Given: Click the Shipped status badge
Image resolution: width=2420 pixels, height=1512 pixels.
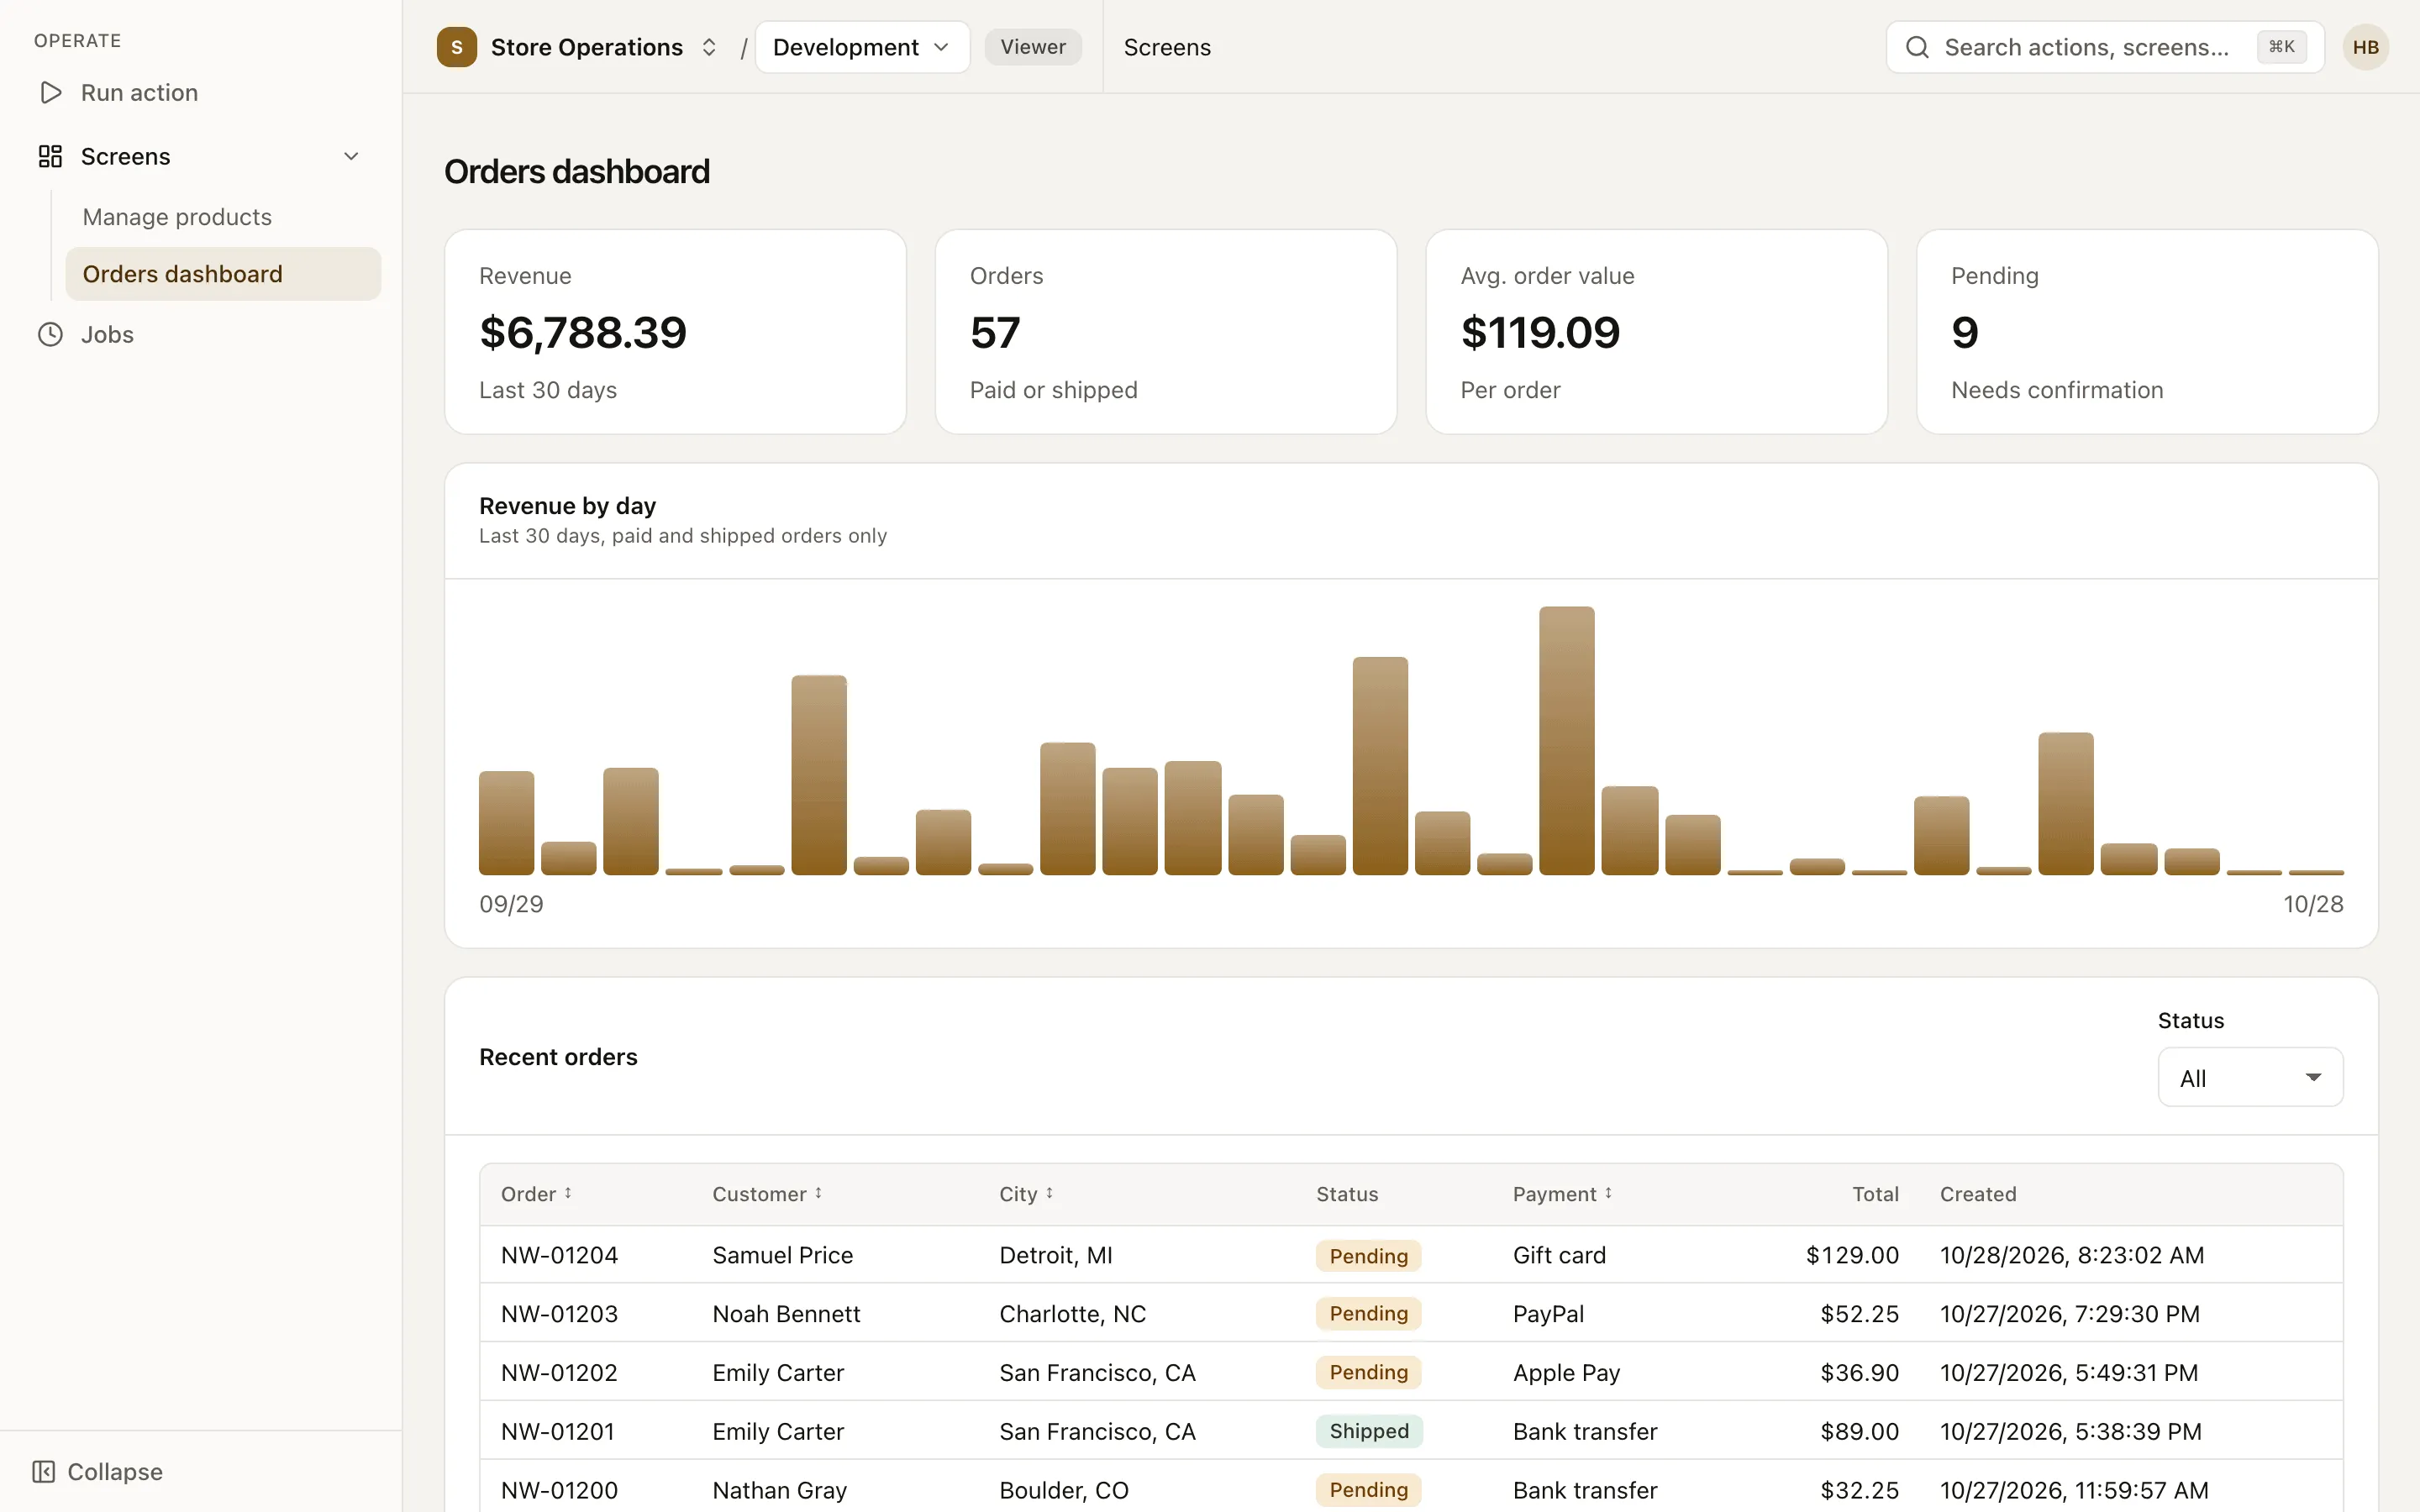Looking at the screenshot, I should pyautogui.click(x=1369, y=1431).
